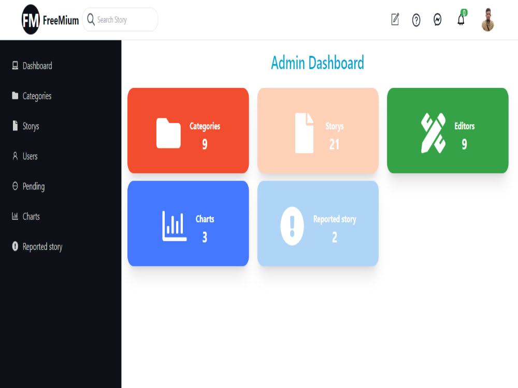This screenshot has width=518, height=388.
Task: Open Categories from the sidebar menu
Action: tap(37, 96)
